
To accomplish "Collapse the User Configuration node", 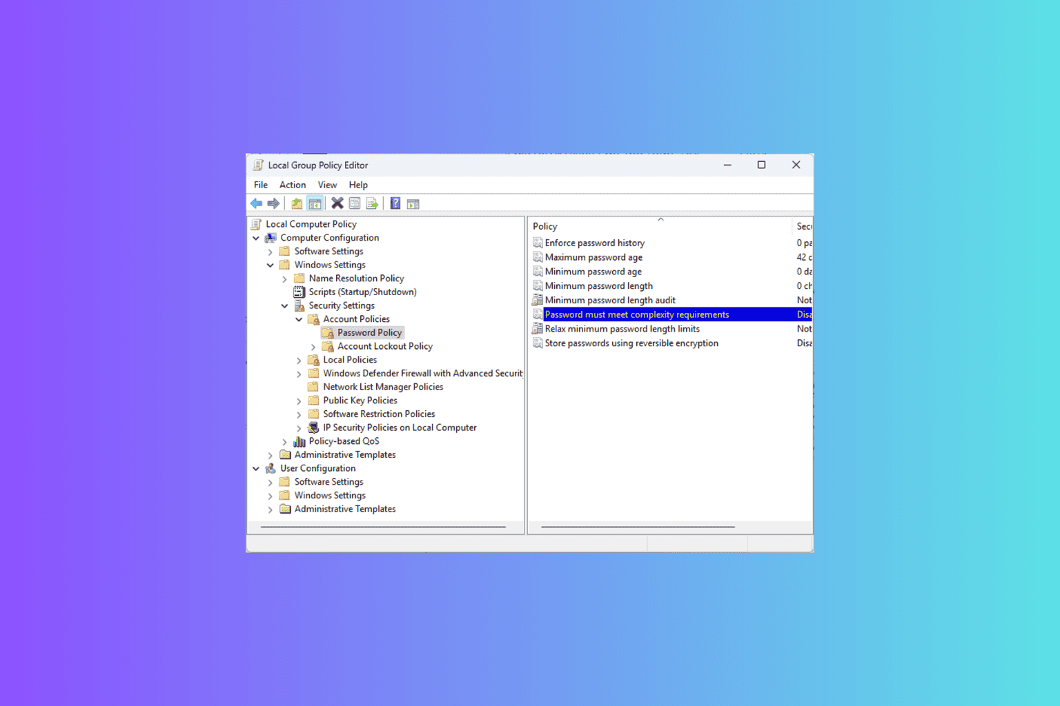I will (256, 468).
